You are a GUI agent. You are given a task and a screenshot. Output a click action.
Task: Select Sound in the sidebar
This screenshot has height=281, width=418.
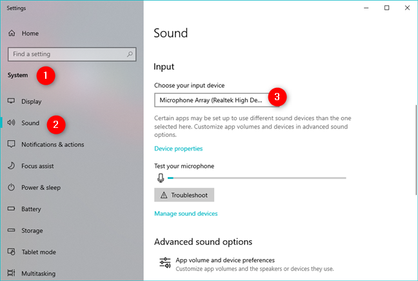[x=30, y=123]
